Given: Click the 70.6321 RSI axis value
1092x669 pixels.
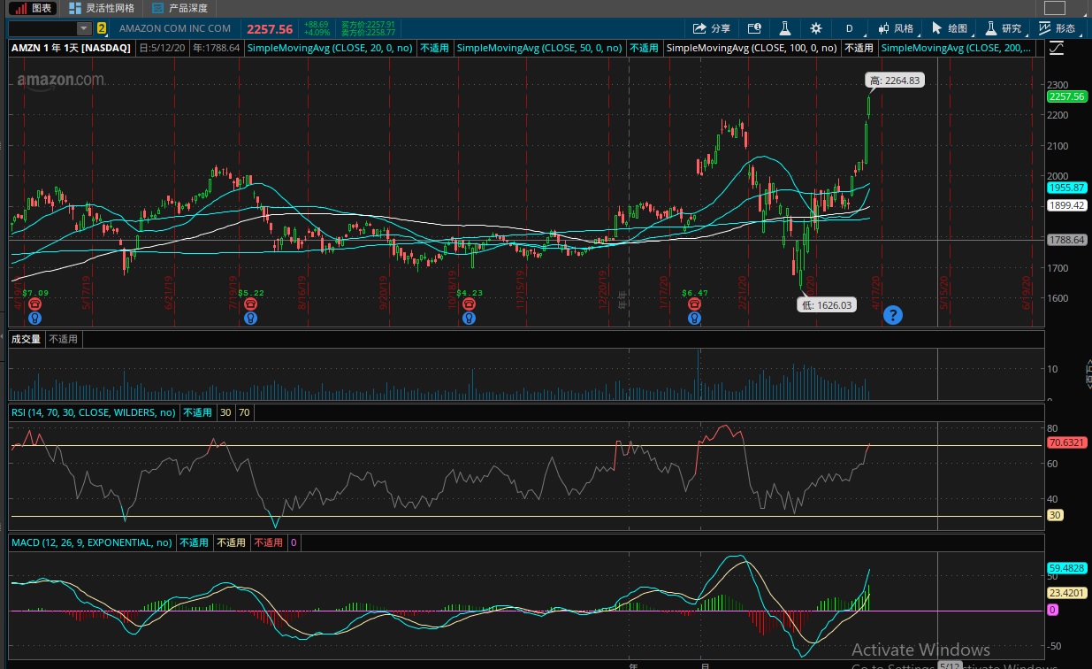Looking at the screenshot, I should [x=1066, y=442].
